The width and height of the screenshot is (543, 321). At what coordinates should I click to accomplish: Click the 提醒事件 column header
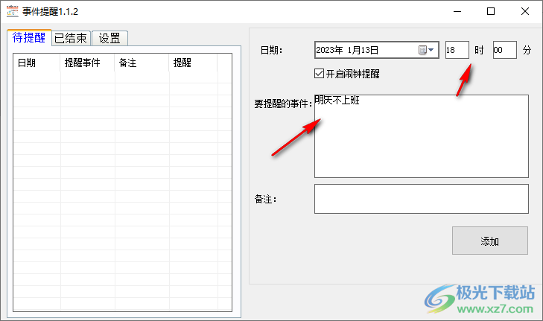click(x=87, y=63)
